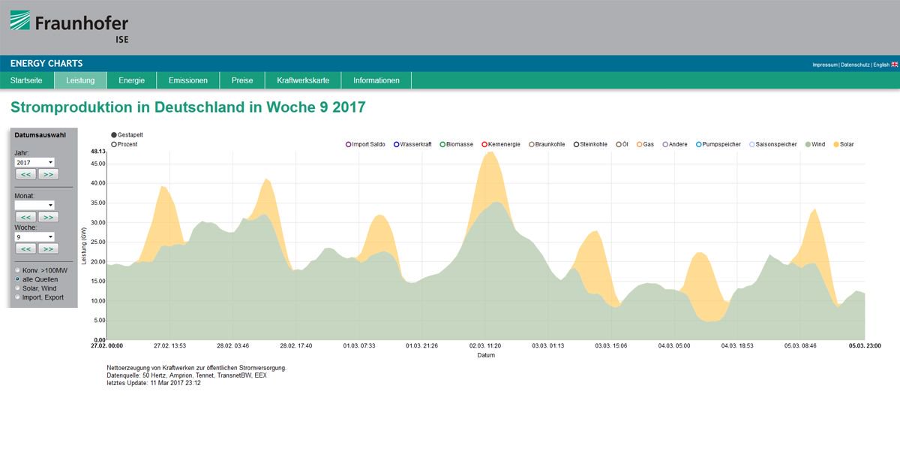Open the Informationen tab
This screenshot has width=900, height=473.
pos(376,80)
